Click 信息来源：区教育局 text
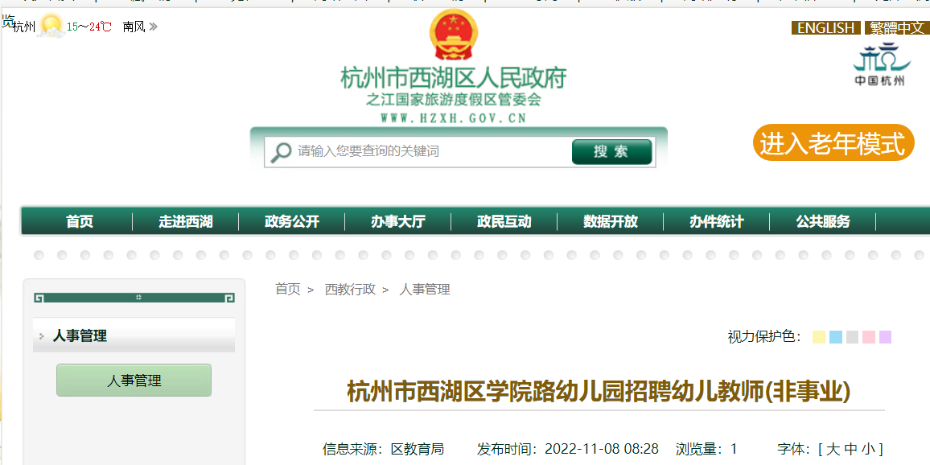This screenshot has width=930, height=465. (383, 449)
